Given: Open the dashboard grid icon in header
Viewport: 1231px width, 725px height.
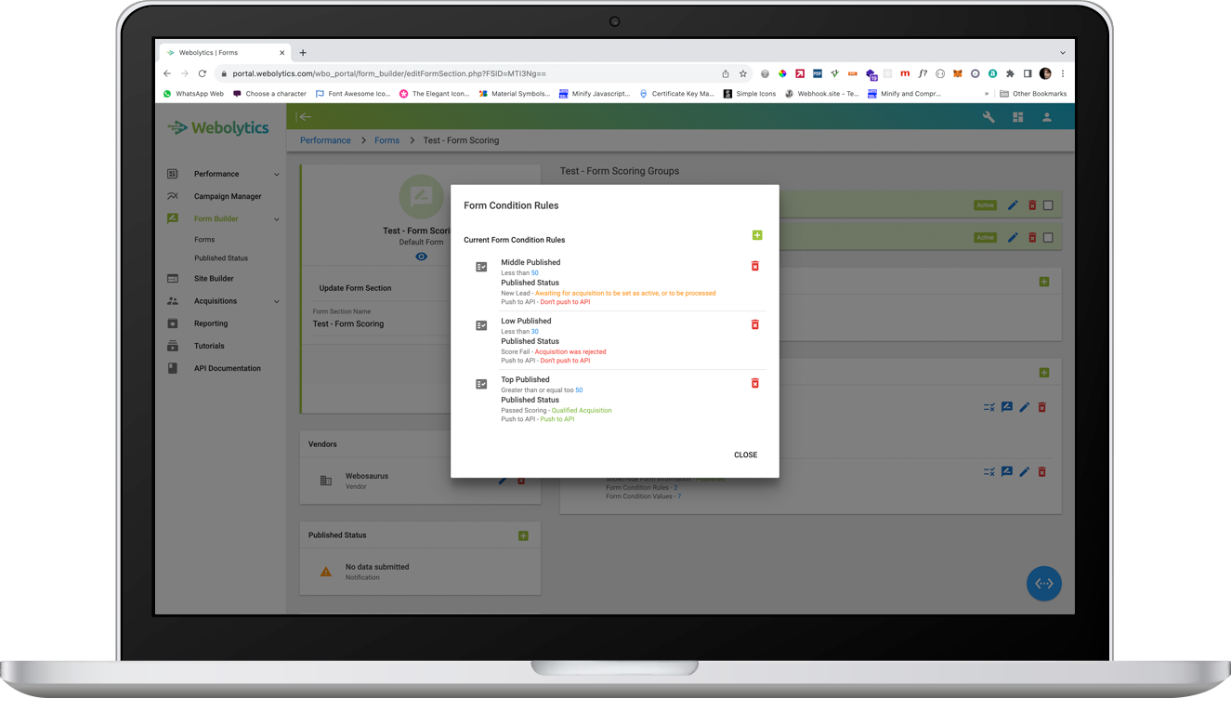Looking at the screenshot, I should tap(1018, 117).
